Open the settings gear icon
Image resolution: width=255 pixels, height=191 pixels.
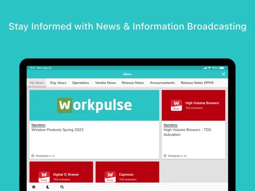pyautogui.click(x=34, y=187)
